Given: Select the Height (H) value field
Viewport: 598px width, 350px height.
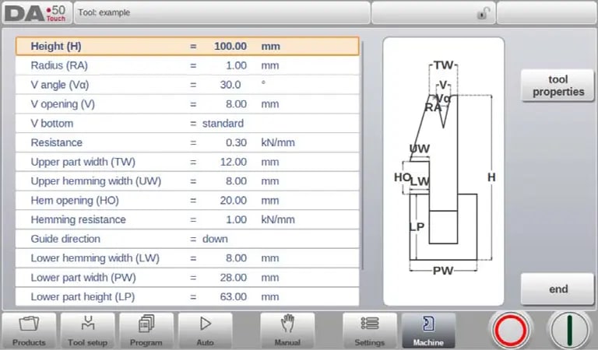Looking at the screenshot, I should click(x=230, y=47).
